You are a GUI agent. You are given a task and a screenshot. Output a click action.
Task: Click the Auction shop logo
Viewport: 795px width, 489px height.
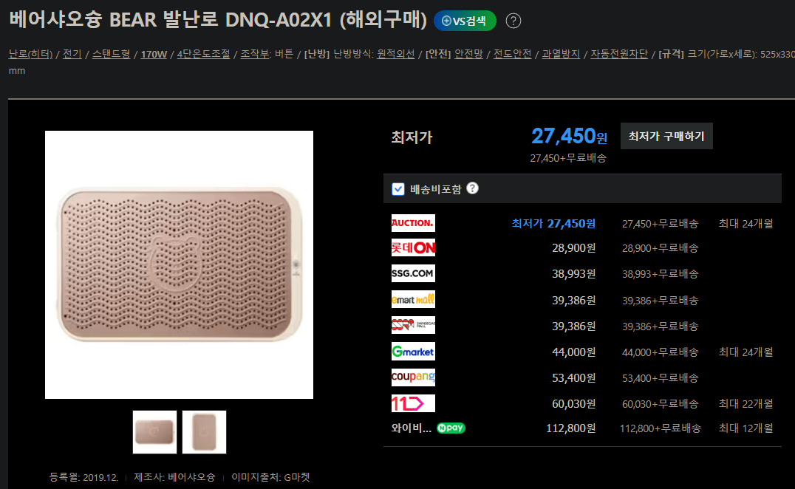pos(413,223)
